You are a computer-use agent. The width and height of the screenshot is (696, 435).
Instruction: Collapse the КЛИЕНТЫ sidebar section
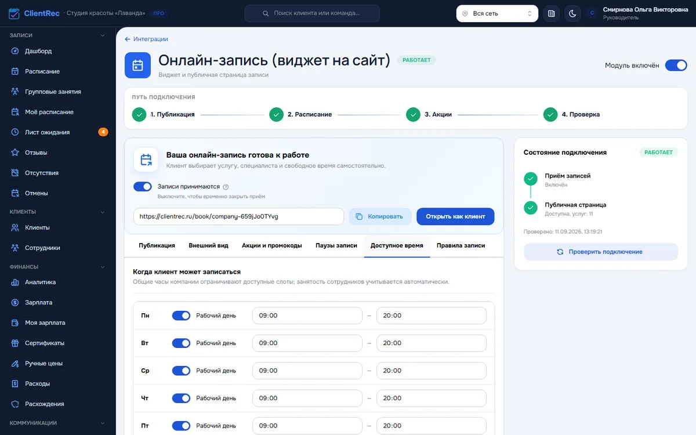coord(58,212)
